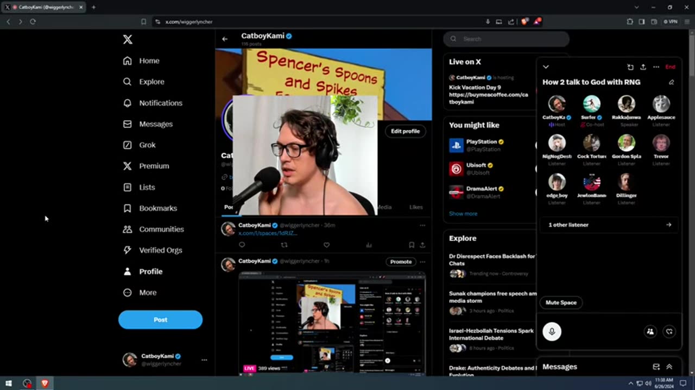This screenshot has height=390, width=695.
Task: Click the X search field
Action: click(507, 39)
